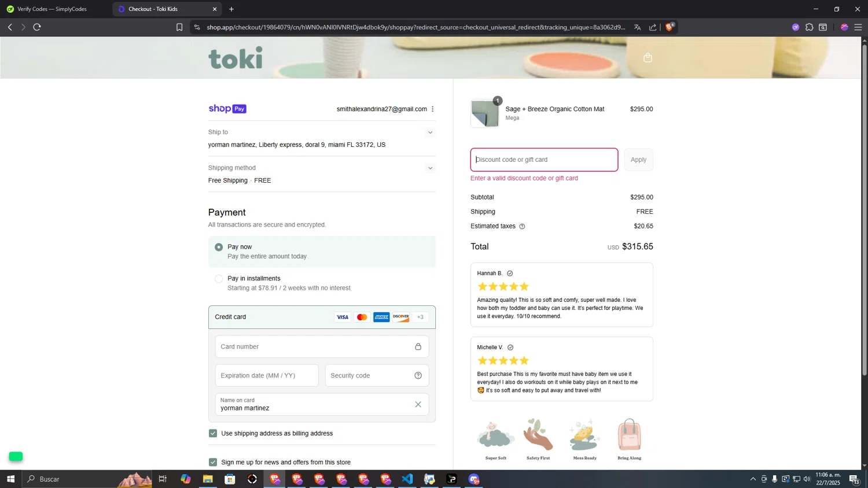The height and width of the screenshot is (488, 868).
Task: Click the Name on card field
Action: click(x=322, y=404)
